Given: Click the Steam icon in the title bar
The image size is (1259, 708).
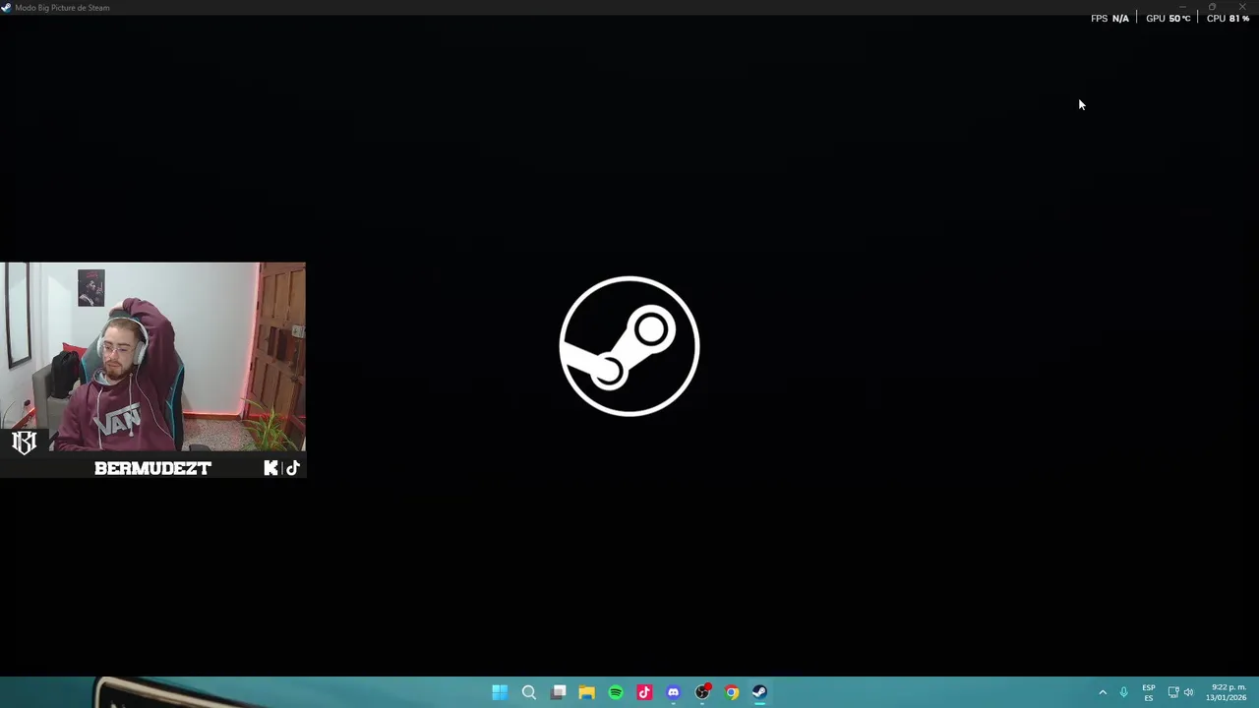Looking at the screenshot, I should [6, 7].
